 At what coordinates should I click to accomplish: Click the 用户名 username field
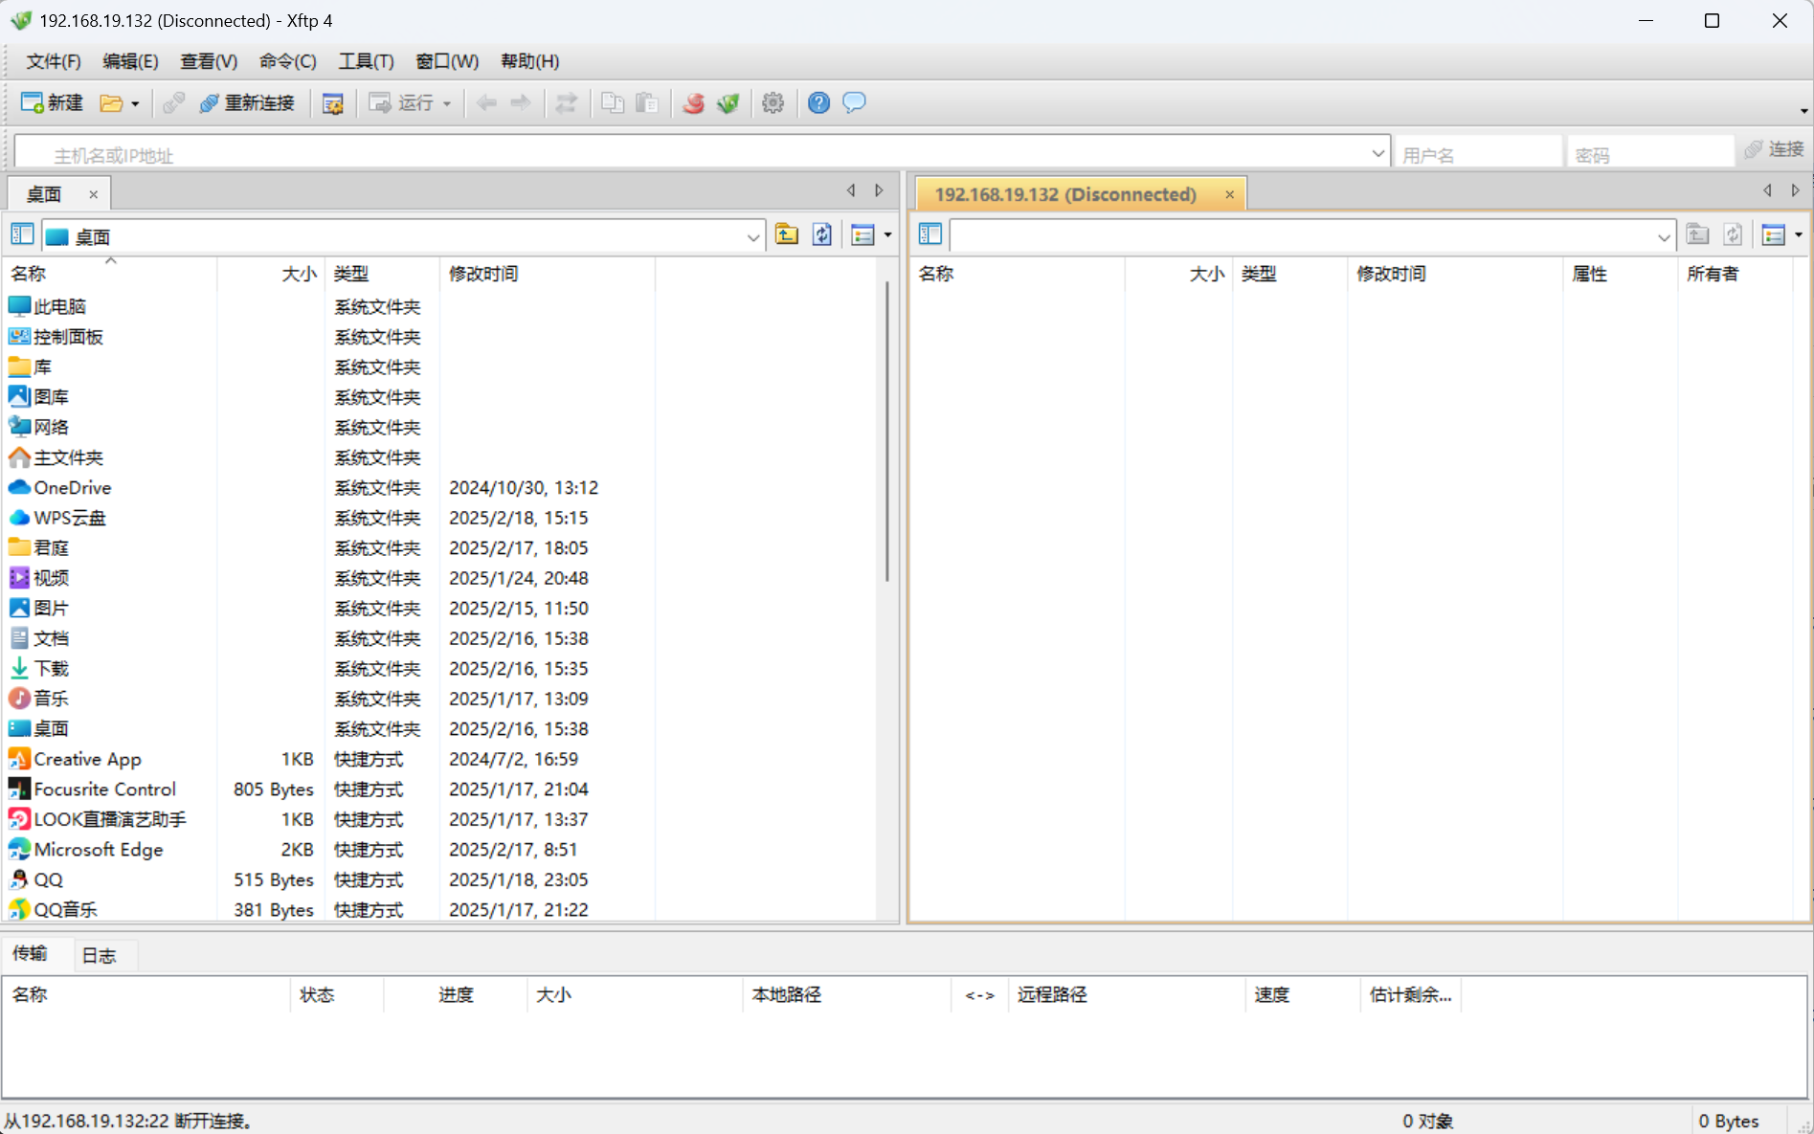(1479, 152)
